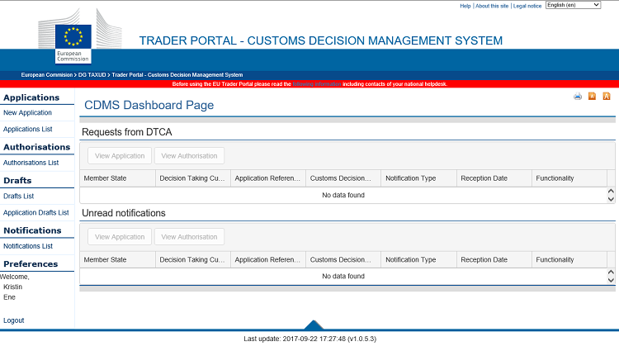Select the Preferences sidebar heading
Viewport: 619px width, 346px height.
31,264
